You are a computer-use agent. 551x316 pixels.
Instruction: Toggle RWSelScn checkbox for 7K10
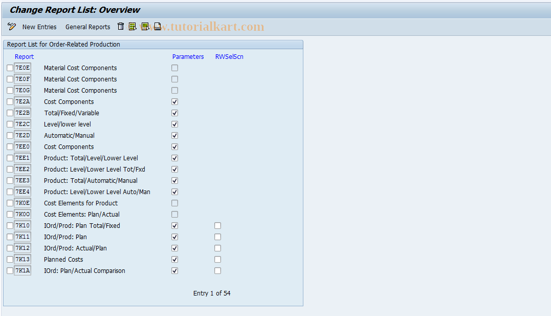(x=217, y=225)
